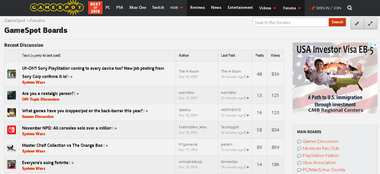Go to the News section

coord(216,8)
